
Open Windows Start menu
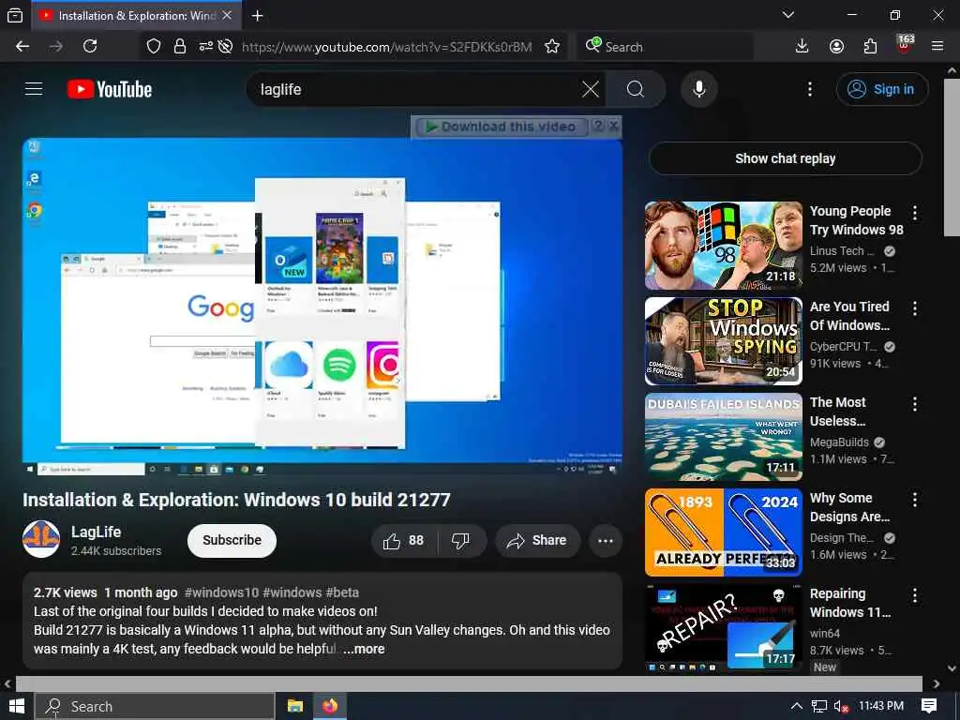coord(17,706)
